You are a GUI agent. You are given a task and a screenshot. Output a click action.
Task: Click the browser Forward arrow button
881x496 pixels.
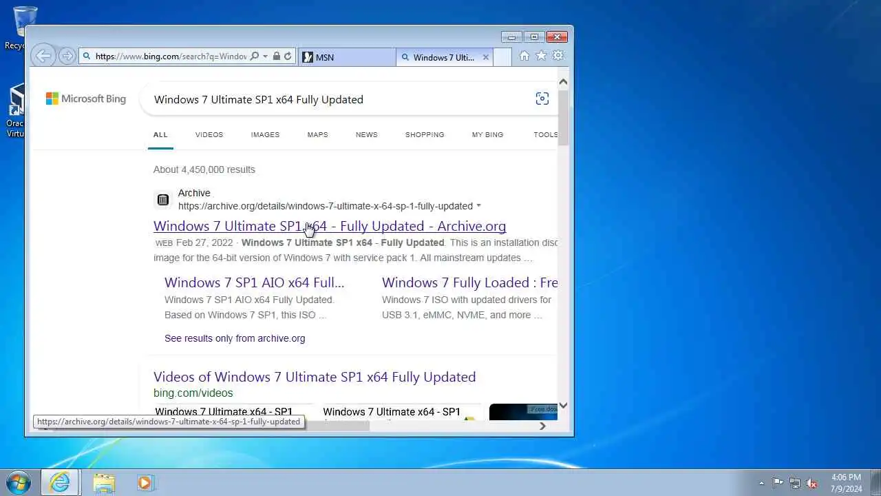point(67,56)
